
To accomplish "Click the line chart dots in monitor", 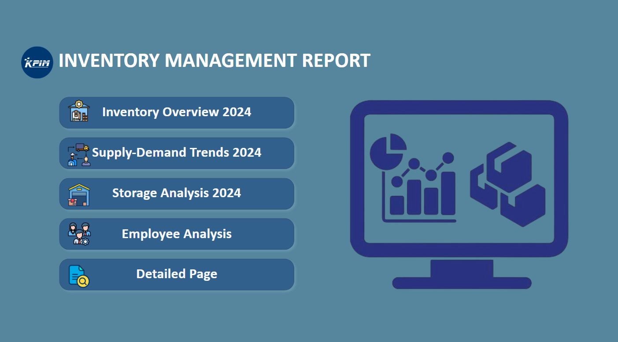I will pos(422,169).
